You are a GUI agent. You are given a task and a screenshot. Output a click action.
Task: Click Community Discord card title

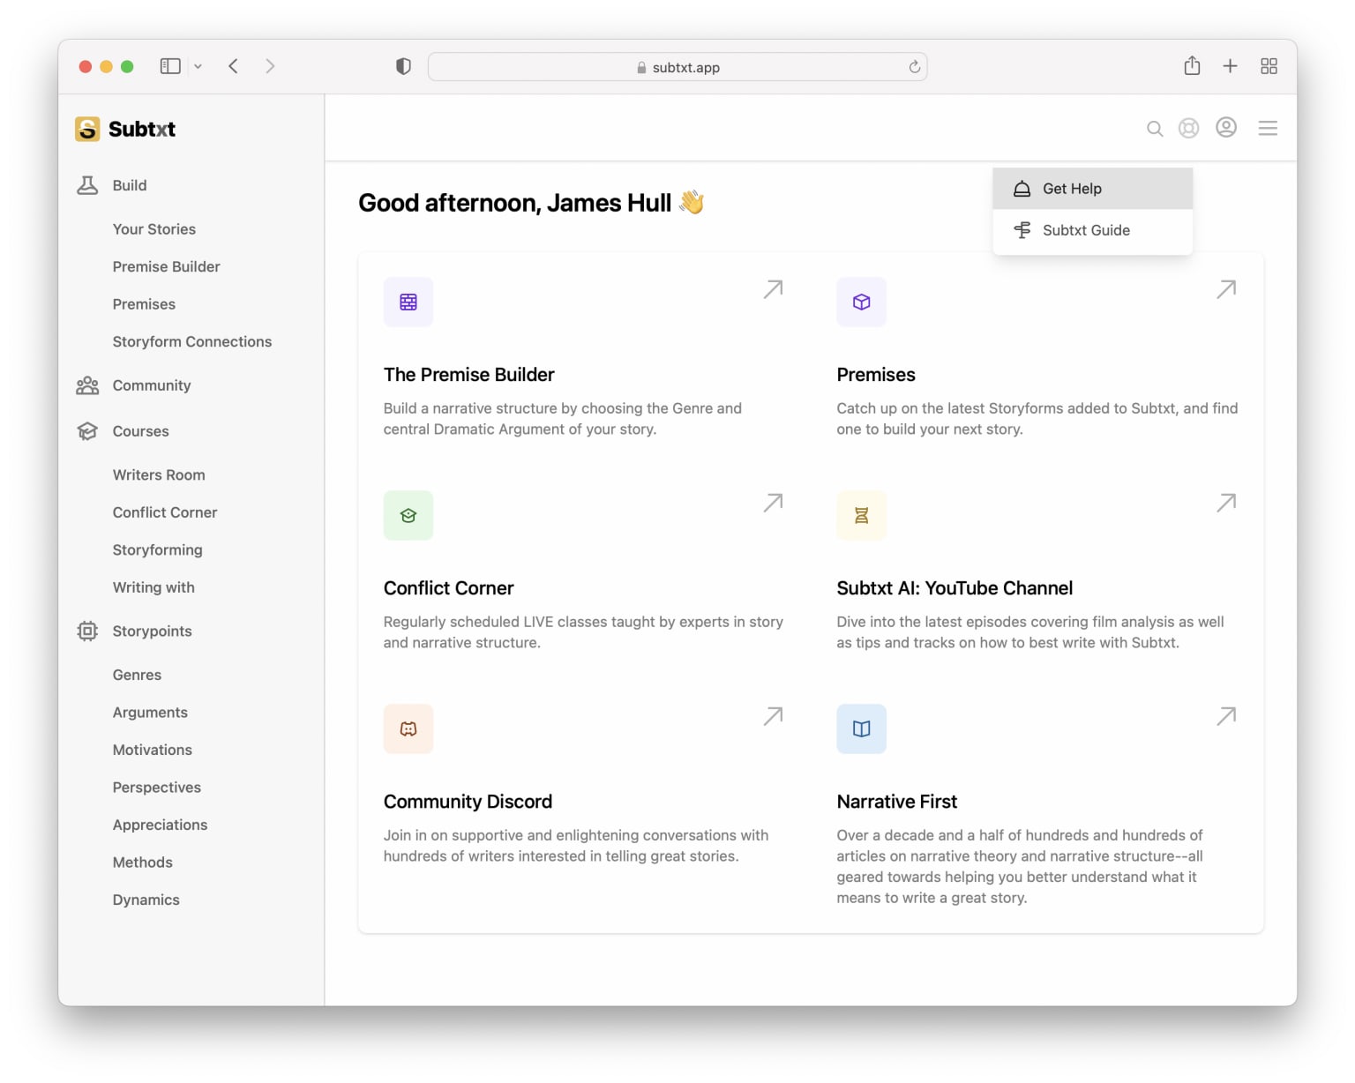tap(468, 802)
